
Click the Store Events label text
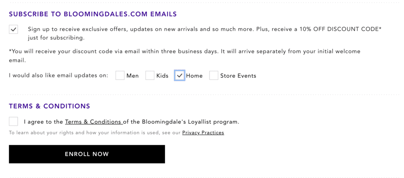pyautogui.click(x=238, y=76)
